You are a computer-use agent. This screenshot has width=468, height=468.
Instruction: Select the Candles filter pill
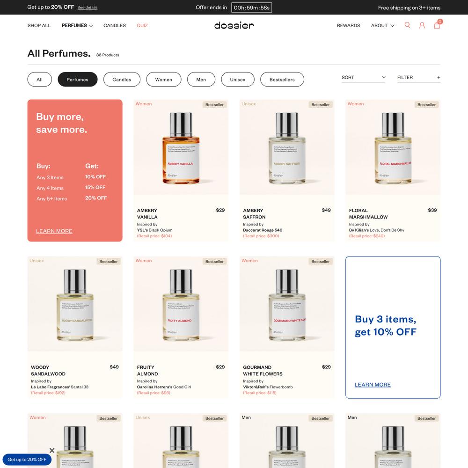(122, 80)
